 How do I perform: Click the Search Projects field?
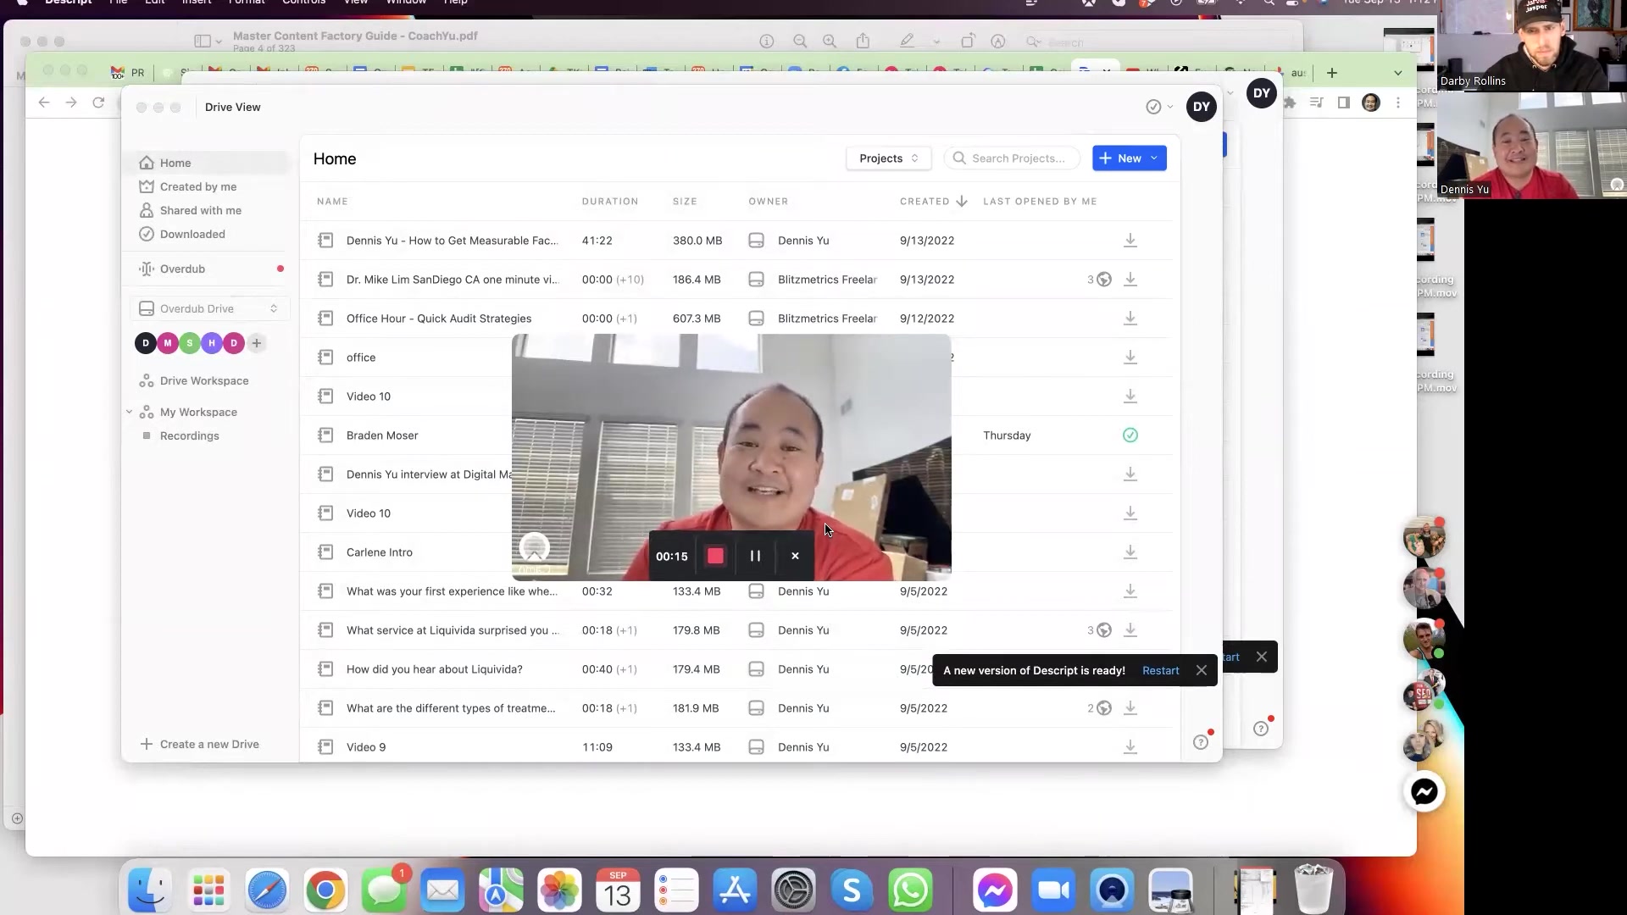1012,158
